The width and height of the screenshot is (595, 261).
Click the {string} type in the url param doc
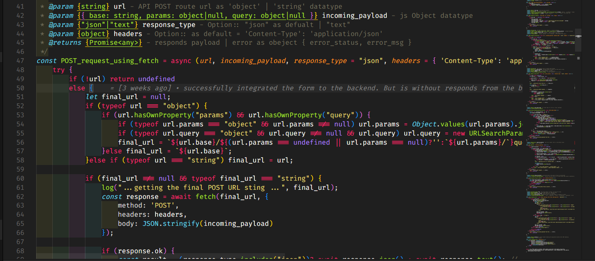(x=93, y=7)
